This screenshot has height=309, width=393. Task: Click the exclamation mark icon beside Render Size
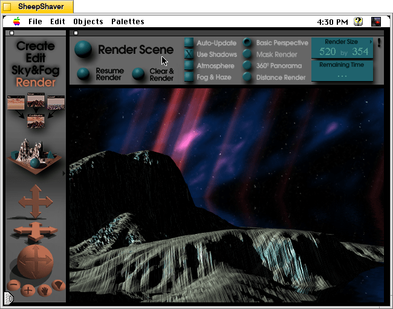(x=379, y=43)
